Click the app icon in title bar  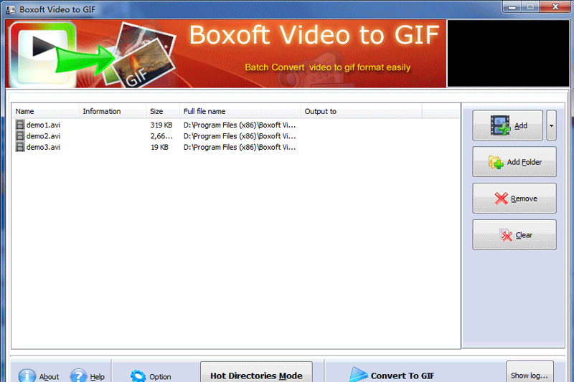coord(11,9)
